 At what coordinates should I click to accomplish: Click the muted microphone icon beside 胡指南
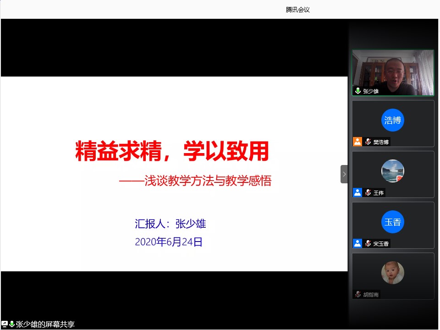[357, 294]
